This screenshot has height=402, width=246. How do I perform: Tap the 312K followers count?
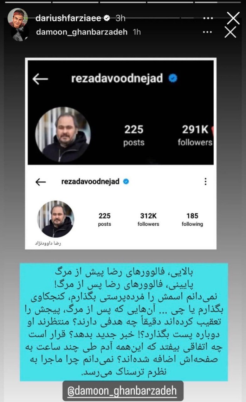(148, 219)
